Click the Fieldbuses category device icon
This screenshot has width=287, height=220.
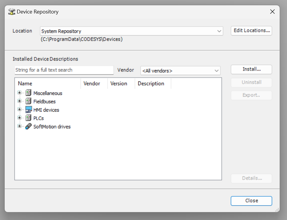pyautogui.click(x=28, y=101)
